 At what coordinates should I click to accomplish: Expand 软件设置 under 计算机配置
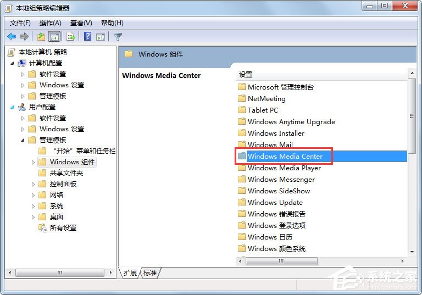(x=23, y=74)
